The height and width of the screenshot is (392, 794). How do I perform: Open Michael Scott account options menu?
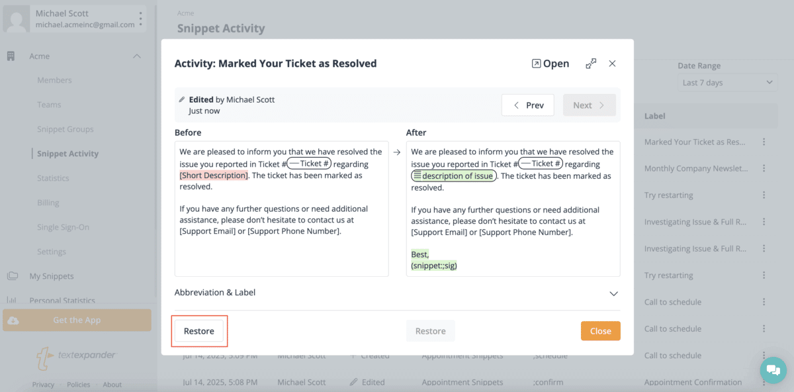(x=140, y=19)
